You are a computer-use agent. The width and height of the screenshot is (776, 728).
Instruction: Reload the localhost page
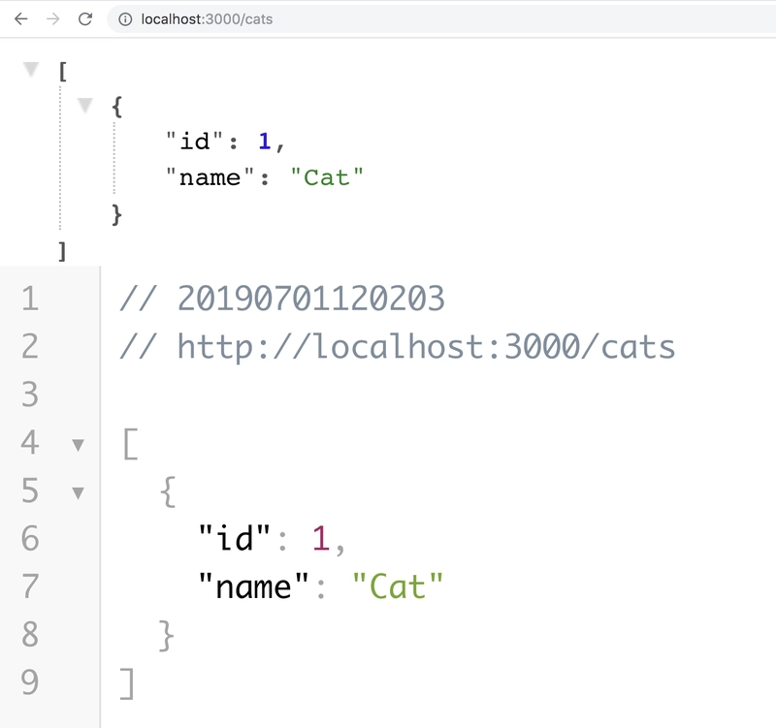[x=85, y=19]
